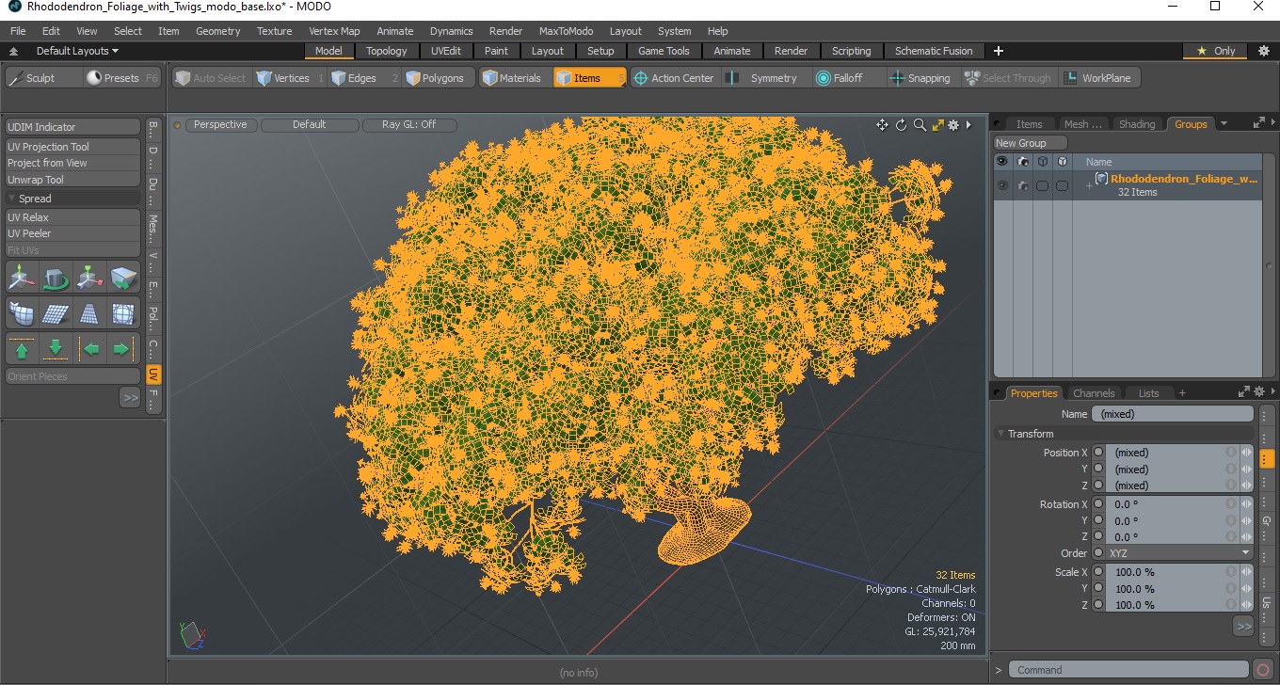1280x685 pixels.
Task: Switch to the Topology layout tab
Action: pyautogui.click(x=387, y=51)
